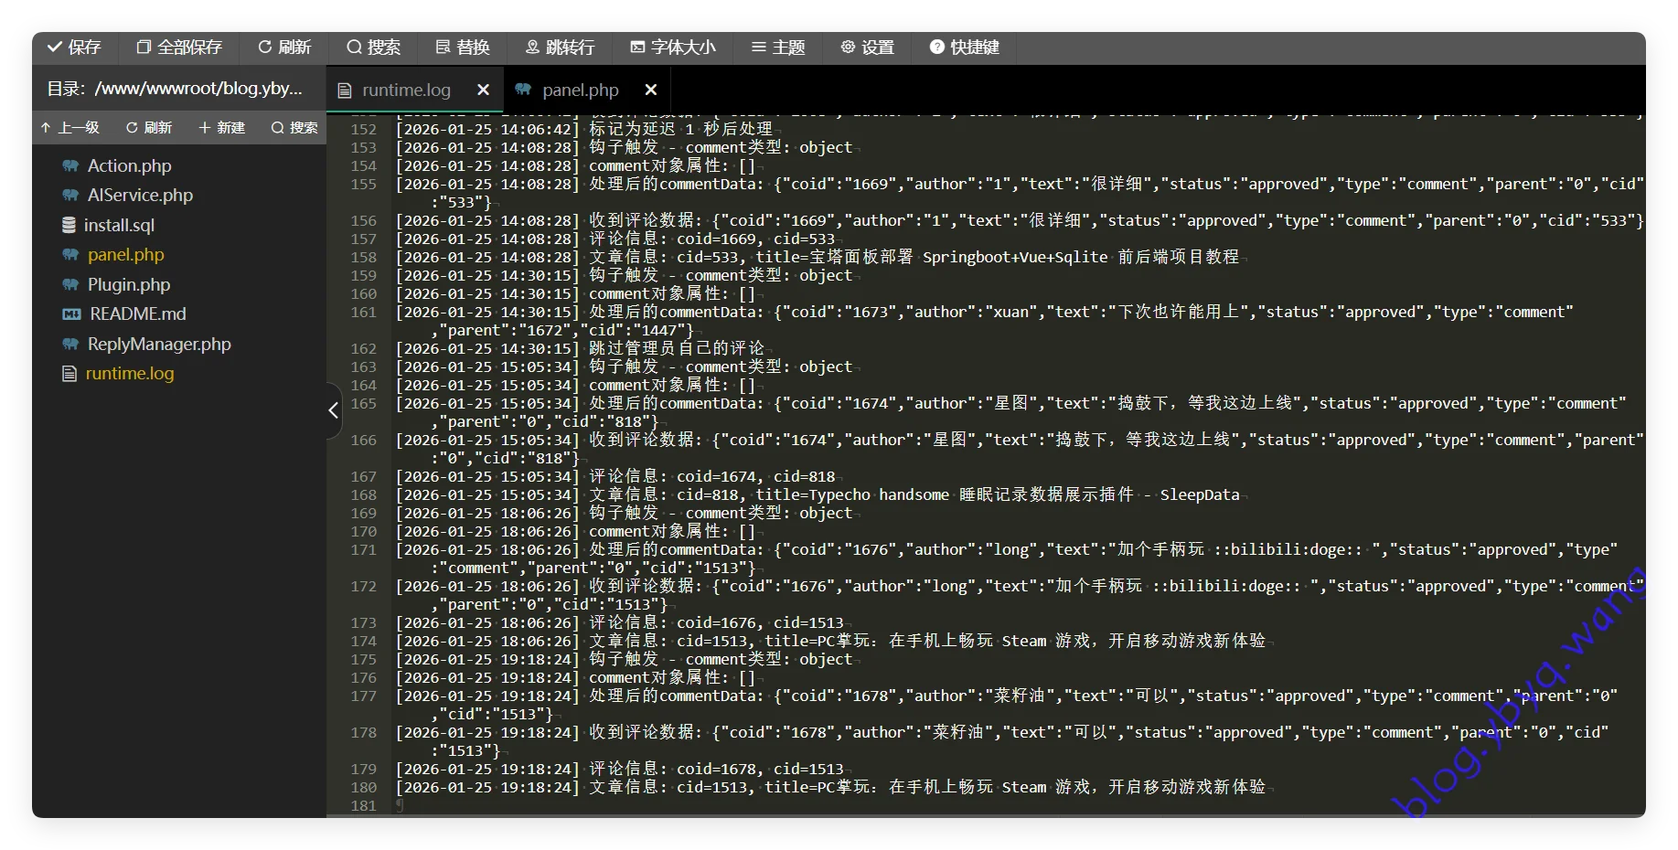
Task: Switch to the panel.php tab
Action: click(x=579, y=90)
